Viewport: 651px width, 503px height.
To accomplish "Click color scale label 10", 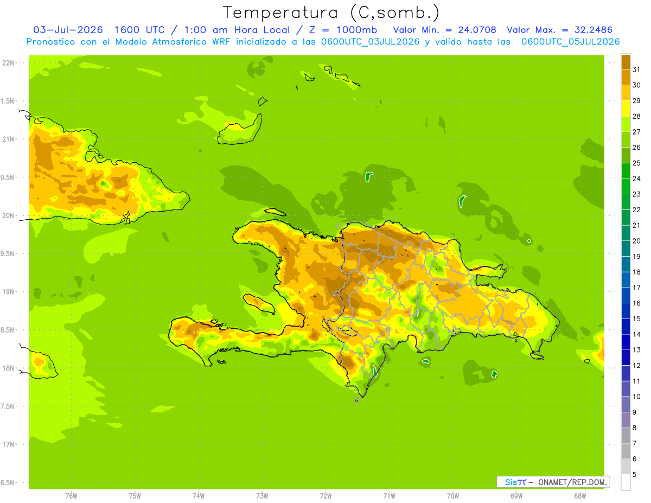I will coord(637,397).
